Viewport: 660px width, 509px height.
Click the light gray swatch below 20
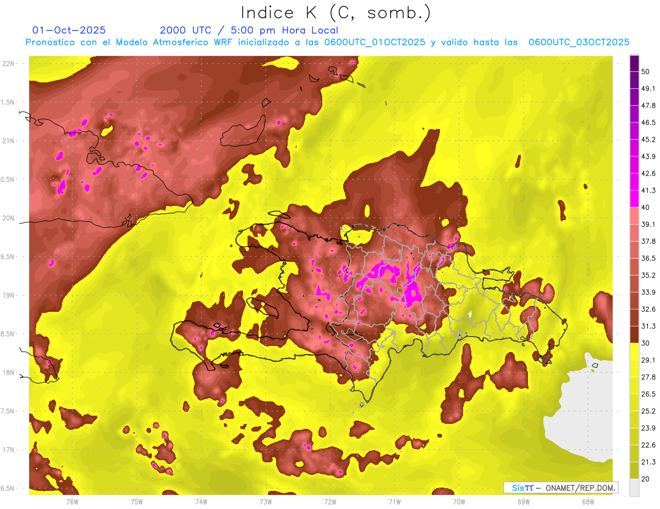634,487
